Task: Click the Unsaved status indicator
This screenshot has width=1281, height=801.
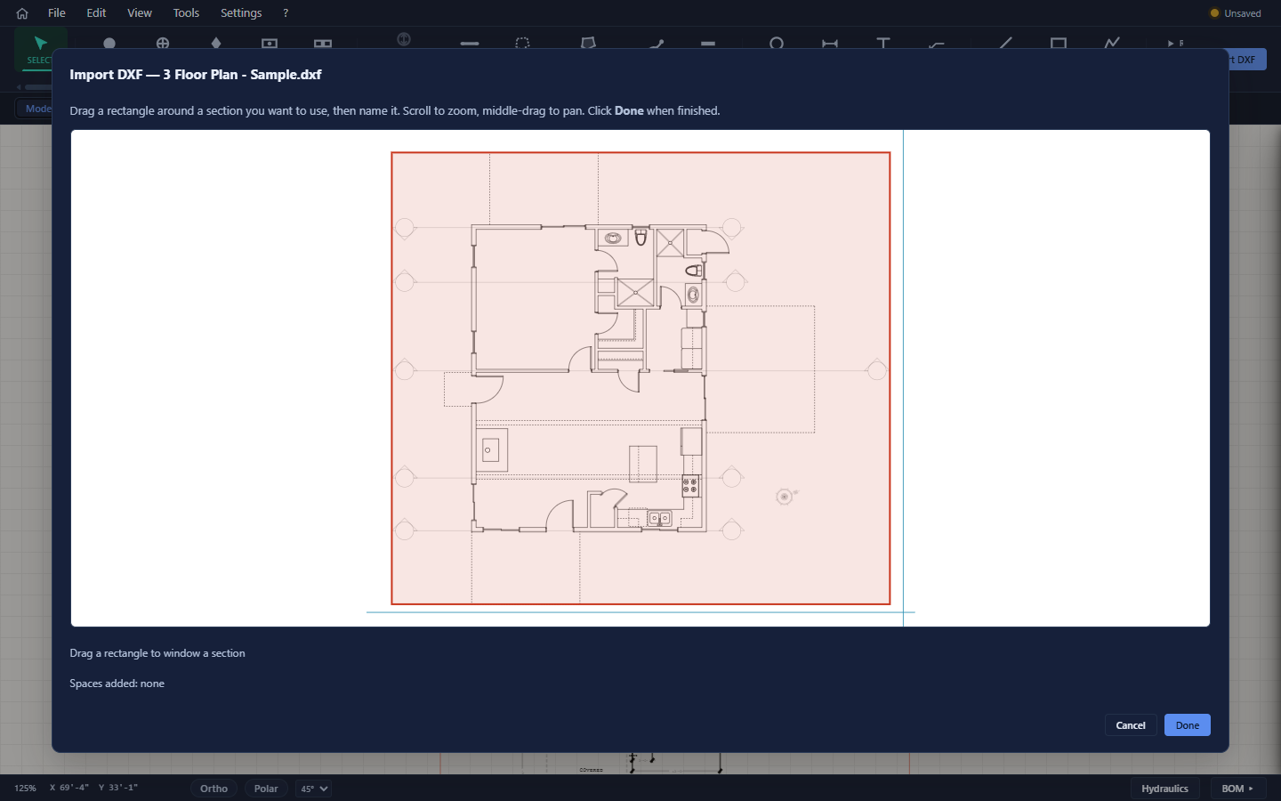Action: coord(1236,13)
